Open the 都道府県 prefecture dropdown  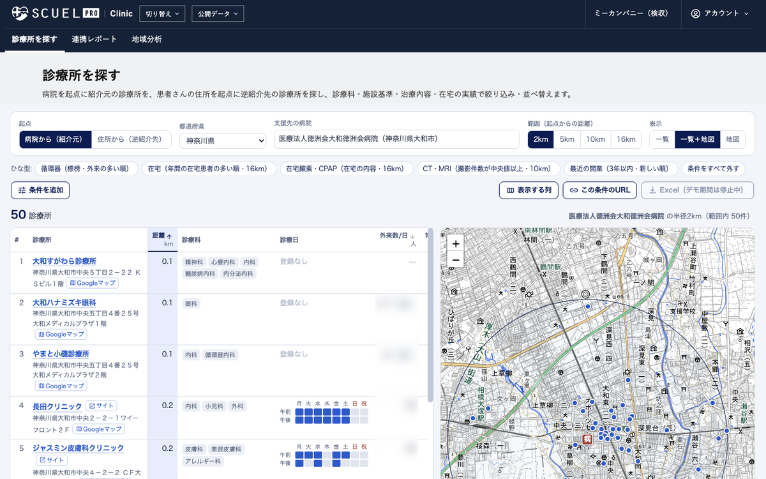[223, 141]
